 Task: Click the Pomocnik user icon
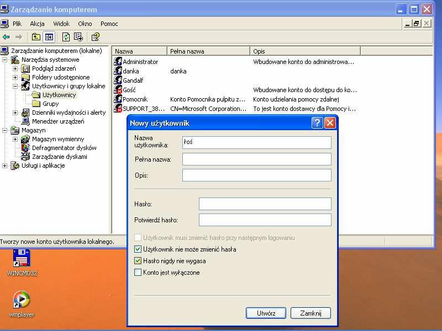tap(118, 99)
